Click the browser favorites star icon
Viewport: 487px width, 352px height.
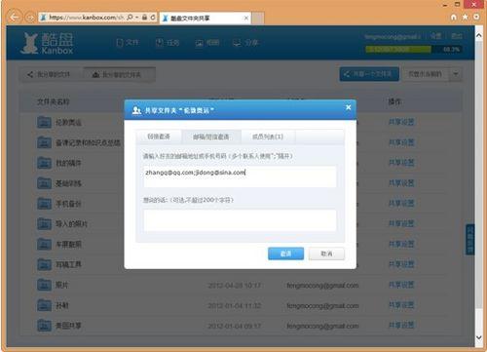[x=466, y=17]
